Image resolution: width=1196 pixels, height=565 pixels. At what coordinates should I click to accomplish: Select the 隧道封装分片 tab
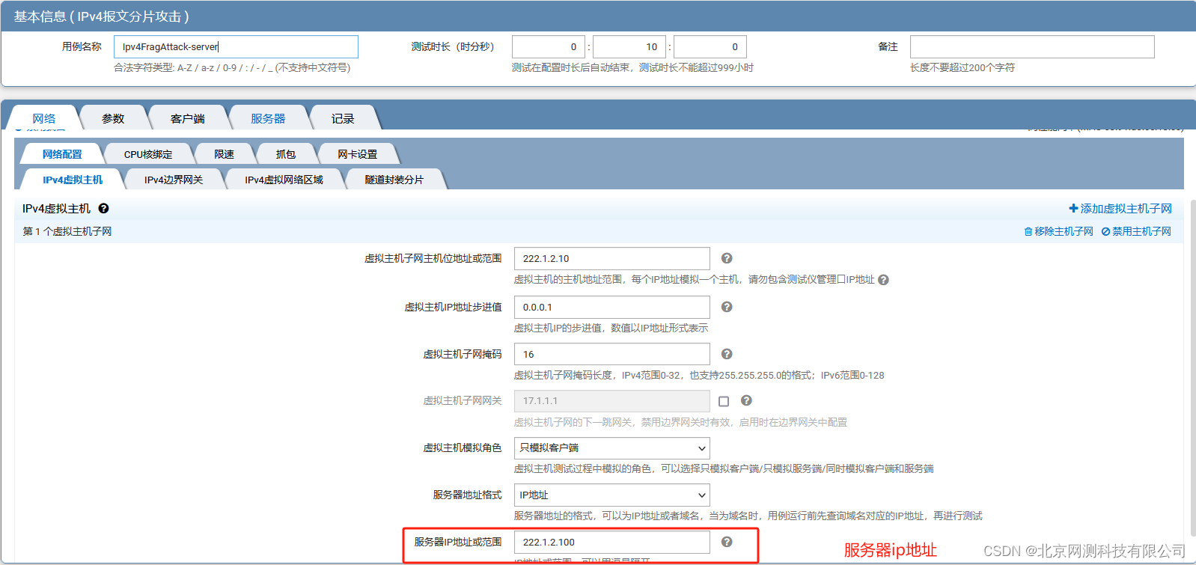click(x=394, y=180)
